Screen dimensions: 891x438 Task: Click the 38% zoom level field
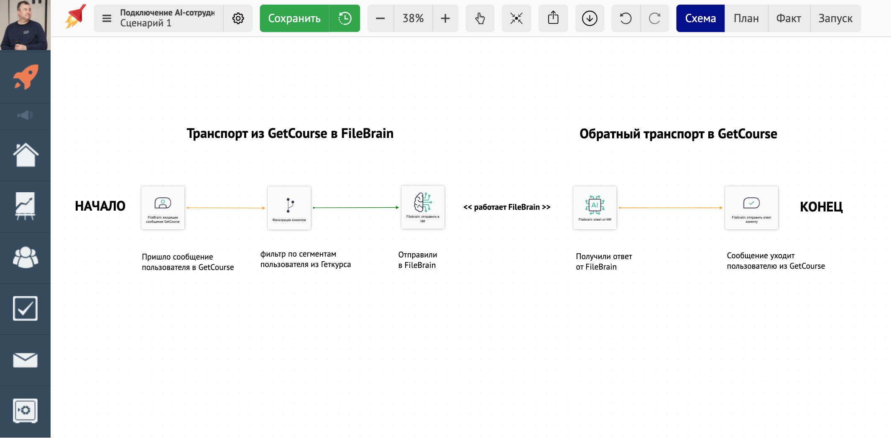[x=413, y=18]
